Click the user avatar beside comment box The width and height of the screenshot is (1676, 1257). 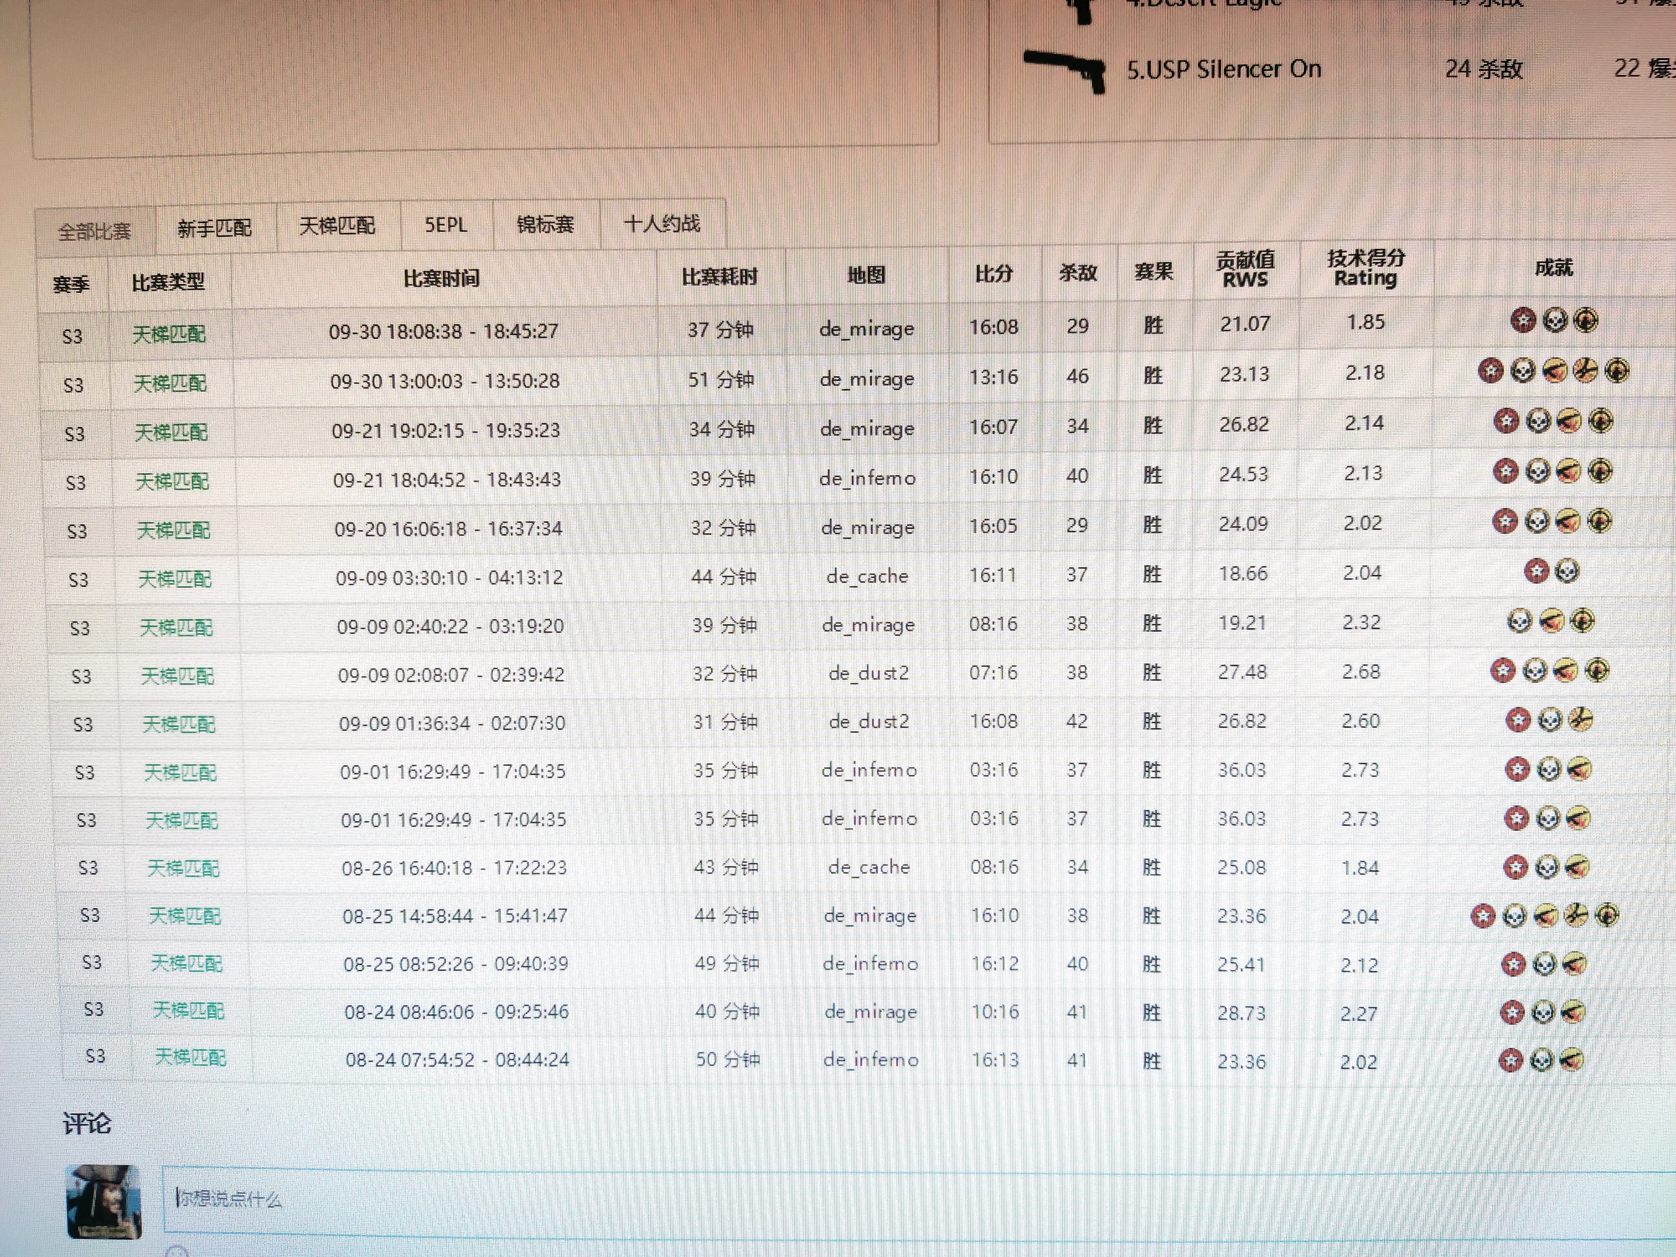pyautogui.click(x=104, y=1202)
